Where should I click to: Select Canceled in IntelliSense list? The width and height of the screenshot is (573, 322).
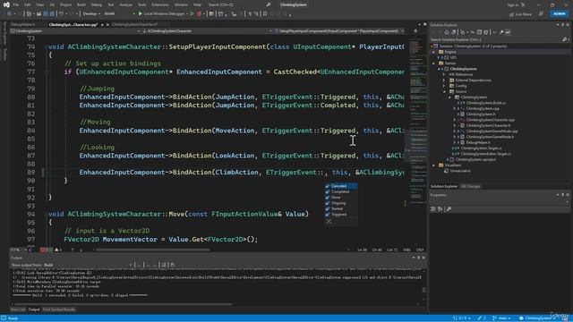(x=340, y=186)
